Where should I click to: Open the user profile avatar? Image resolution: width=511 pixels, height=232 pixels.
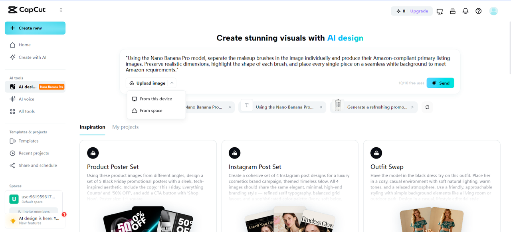493,11
